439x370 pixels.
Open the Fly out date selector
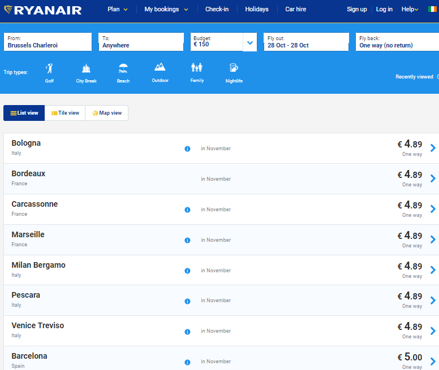point(306,42)
